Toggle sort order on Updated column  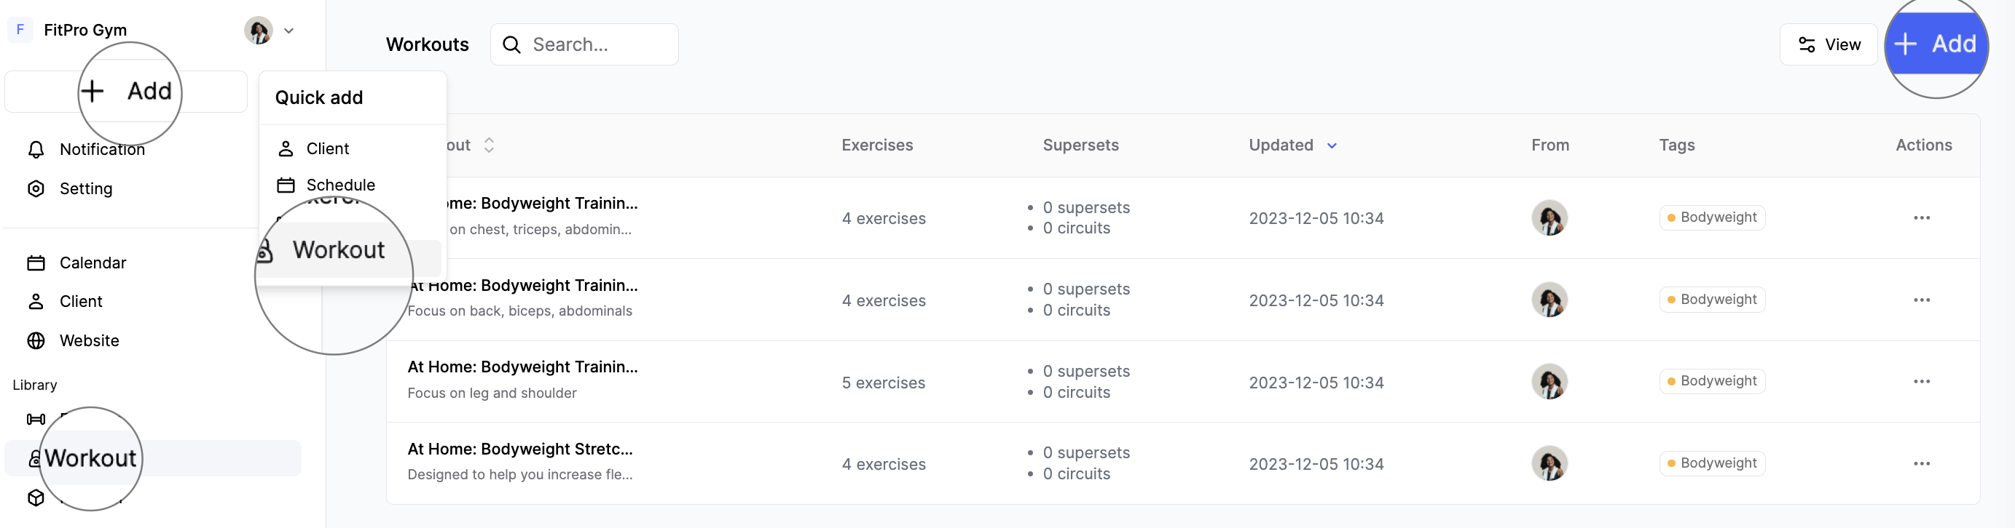(x=1332, y=146)
